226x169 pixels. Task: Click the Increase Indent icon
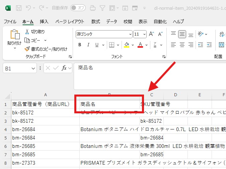(209, 45)
